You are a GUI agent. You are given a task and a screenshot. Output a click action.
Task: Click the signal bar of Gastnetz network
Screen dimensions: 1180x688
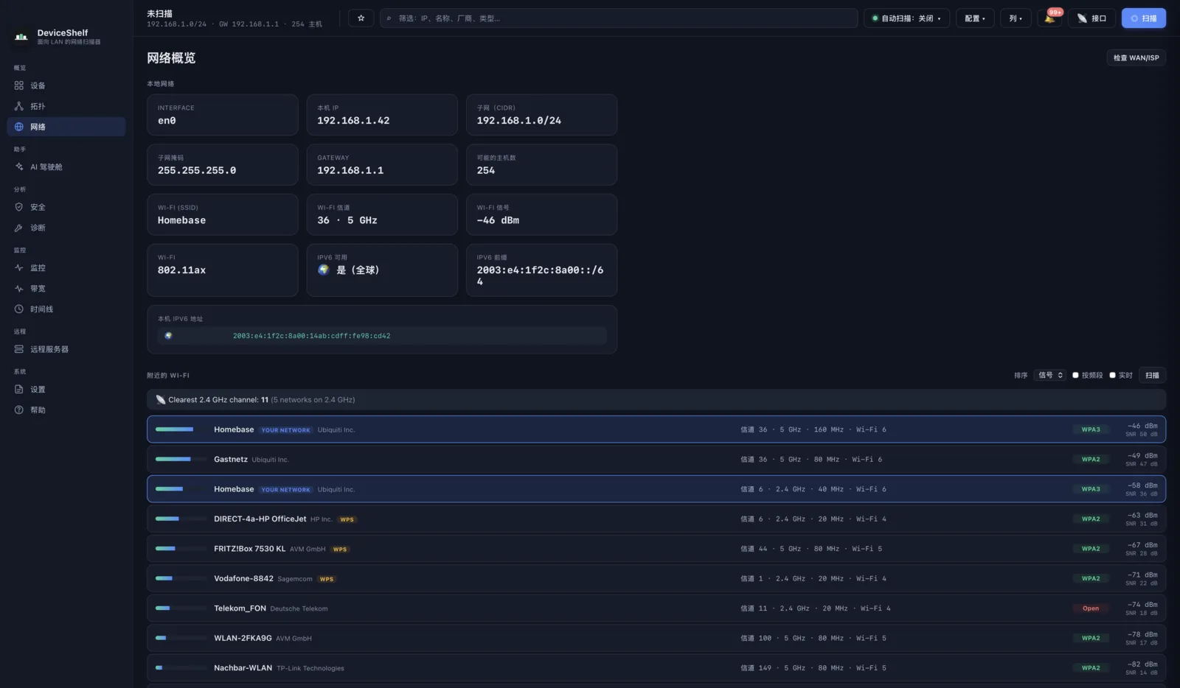181,460
